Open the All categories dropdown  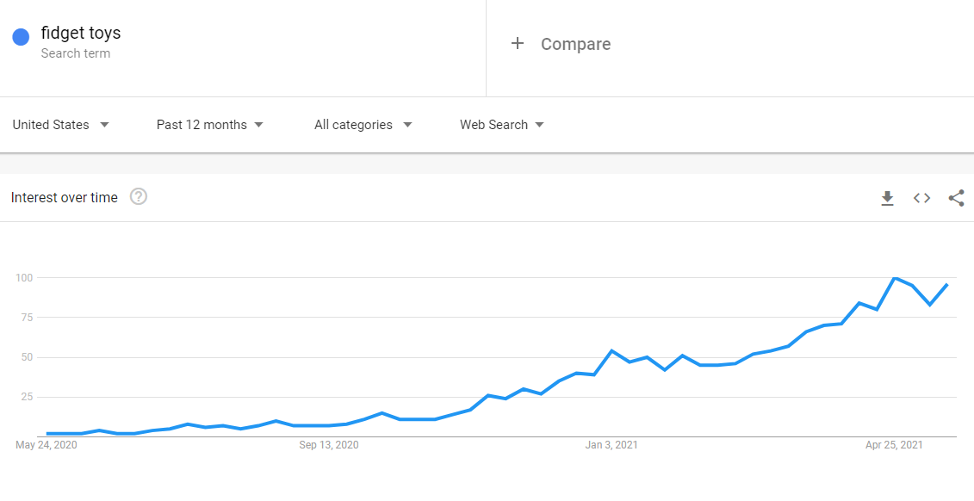pyautogui.click(x=363, y=125)
